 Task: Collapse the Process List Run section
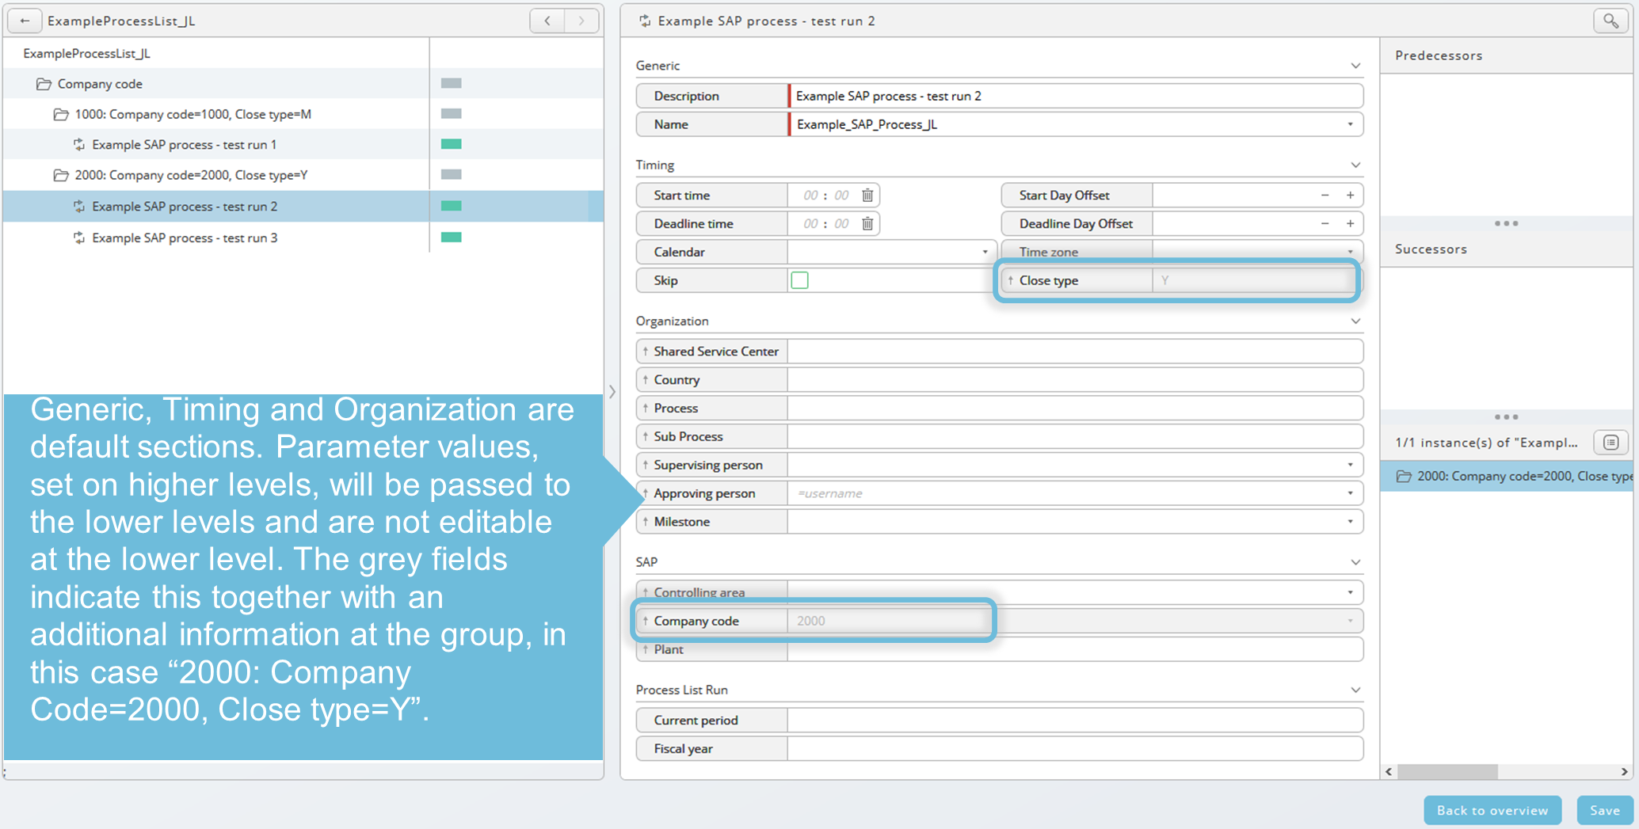click(x=1355, y=690)
